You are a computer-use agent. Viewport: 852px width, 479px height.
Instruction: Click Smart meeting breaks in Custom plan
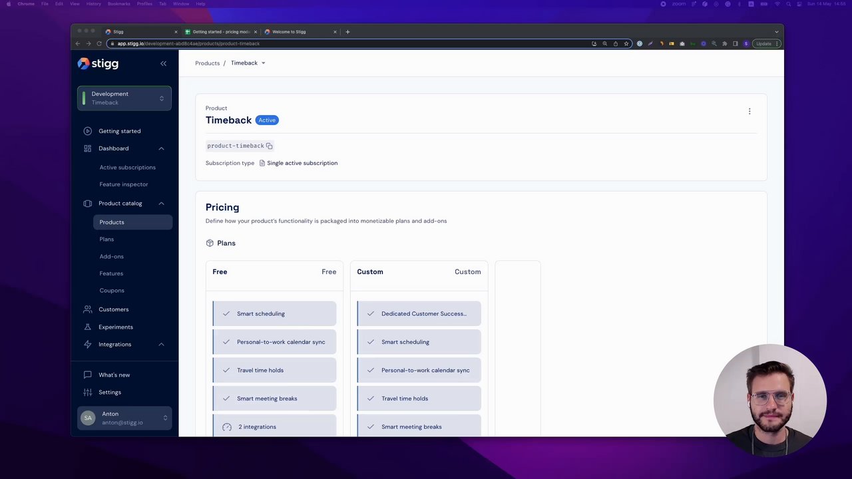[419, 426]
